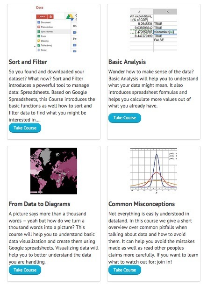The width and height of the screenshot is (207, 286).
Task: Click the pink world map thumbnail
Action: tap(54, 171)
